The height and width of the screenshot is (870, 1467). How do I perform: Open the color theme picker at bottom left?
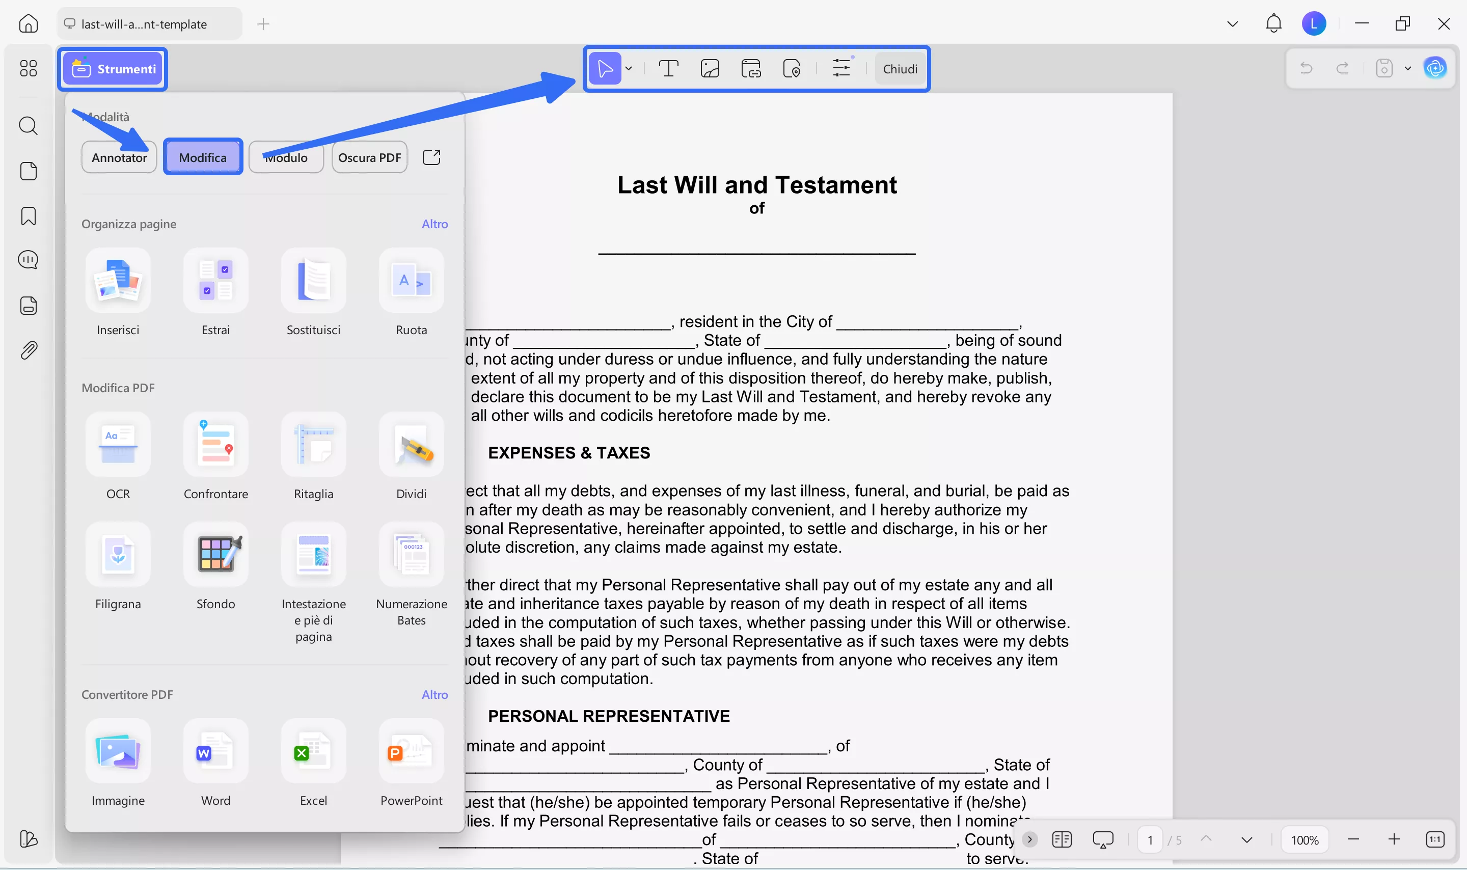pos(28,839)
